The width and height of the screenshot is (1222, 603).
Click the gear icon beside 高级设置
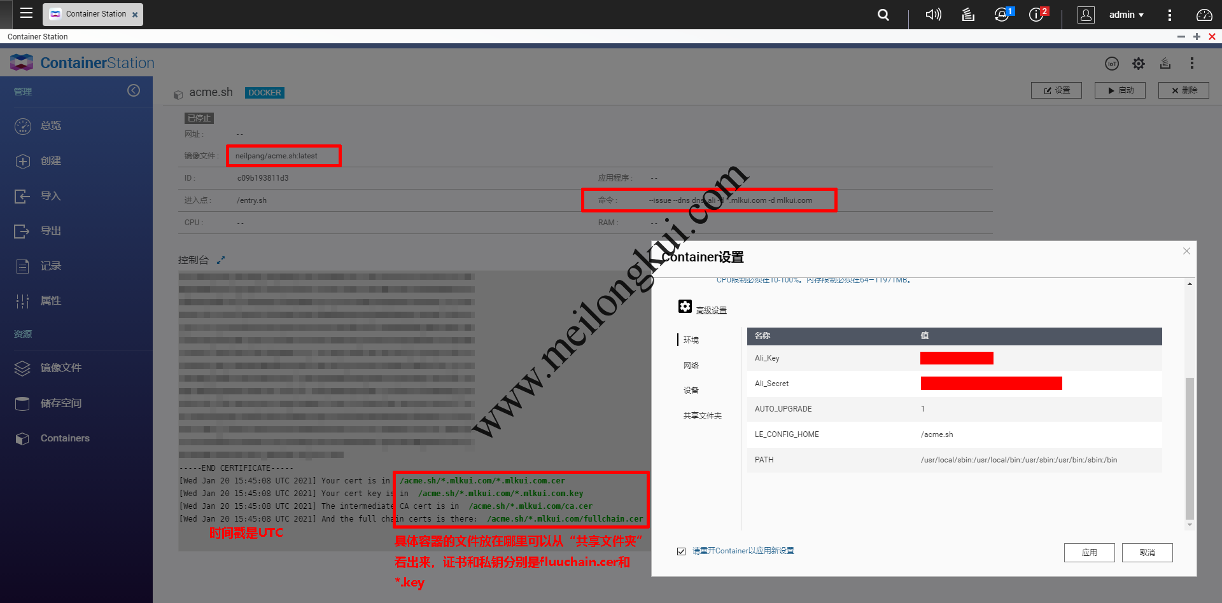[x=685, y=307]
